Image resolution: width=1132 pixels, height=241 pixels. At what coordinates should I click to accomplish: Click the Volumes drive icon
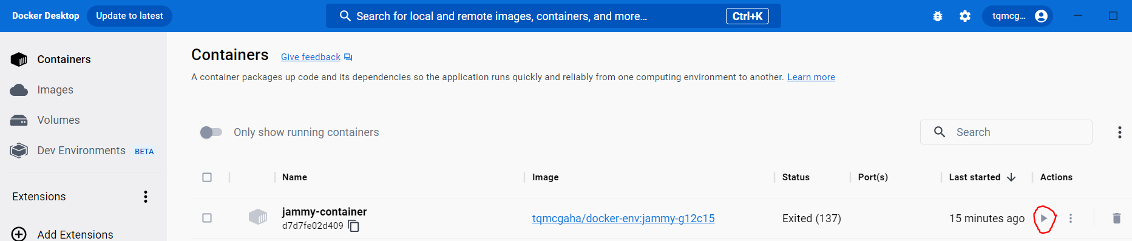19,120
